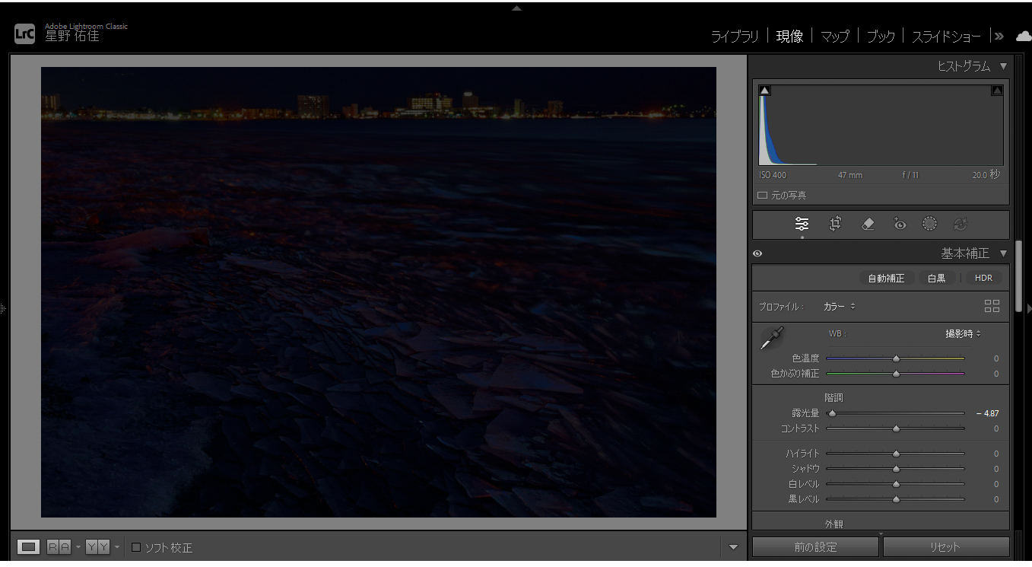This screenshot has width=1032, height=567.
Task: Click the Lightroom Classic LrC logo
Action: point(25,34)
